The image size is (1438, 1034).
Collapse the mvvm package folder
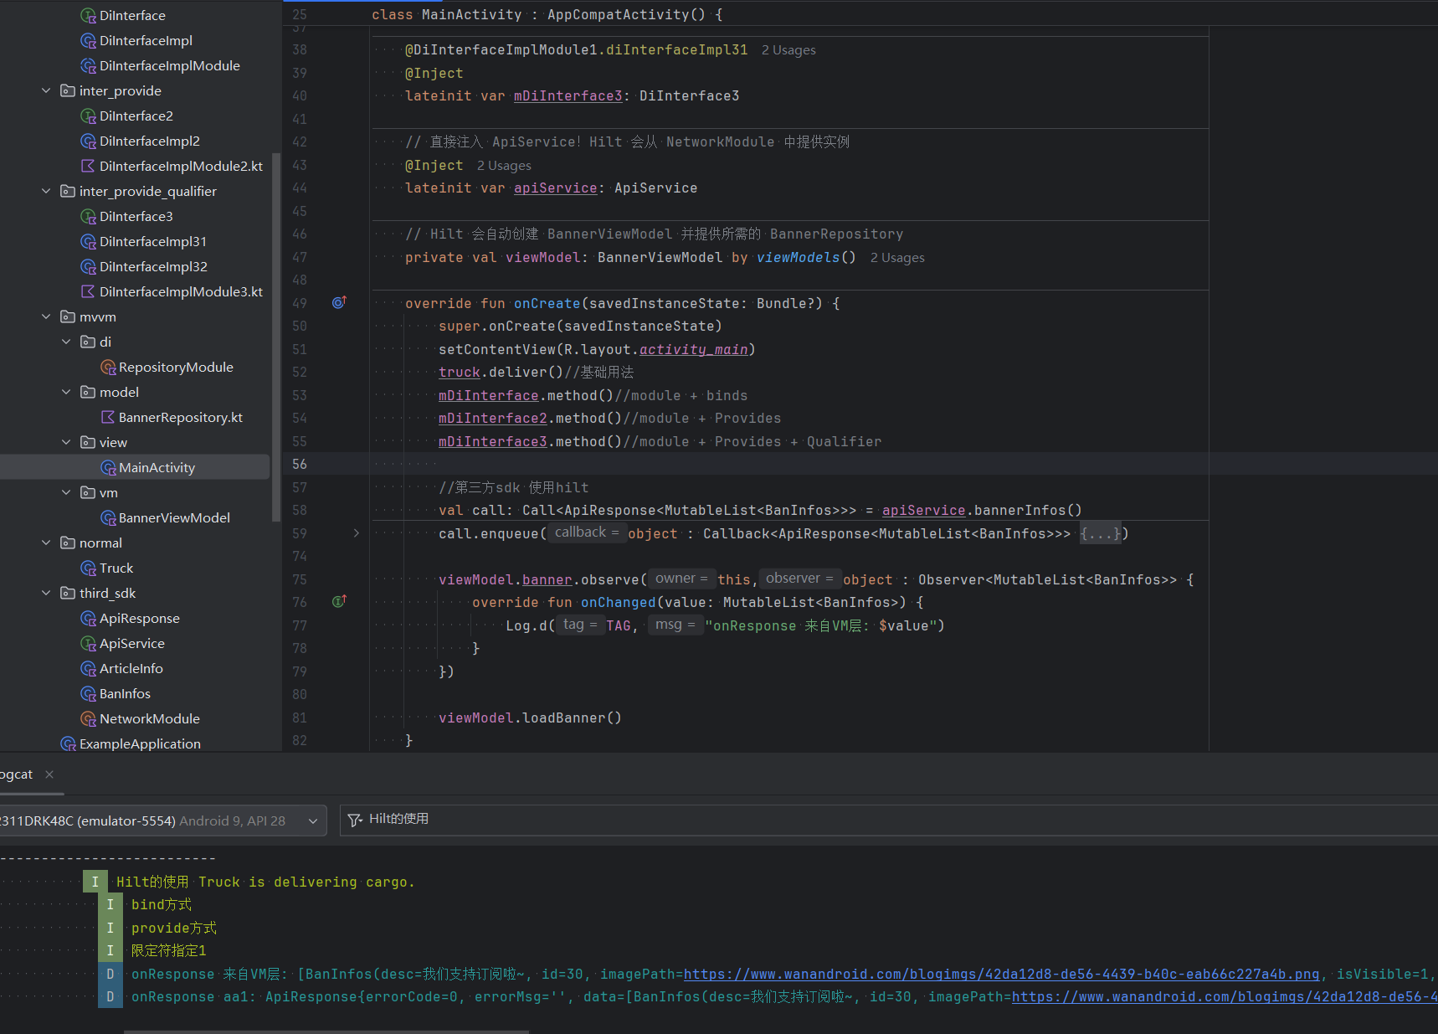pyautogui.click(x=46, y=317)
